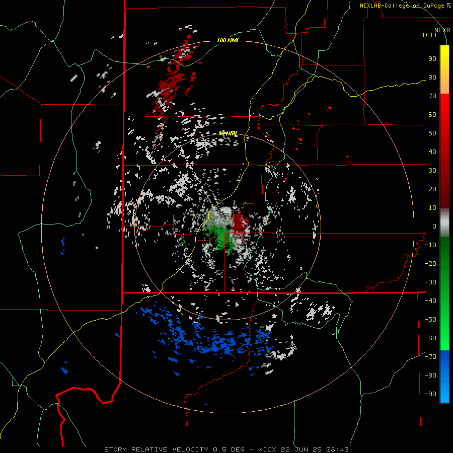Click the KICX radar ID in the caption
Screen dimensions: 453x453
[x=268, y=449]
